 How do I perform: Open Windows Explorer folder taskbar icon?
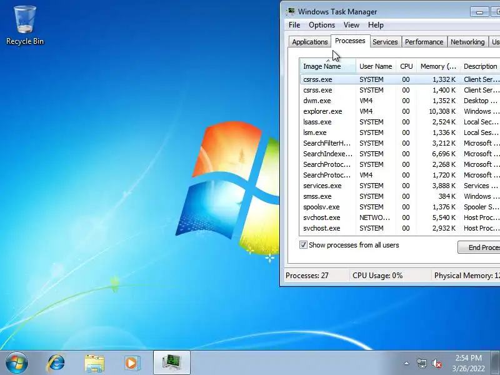click(94, 363)
